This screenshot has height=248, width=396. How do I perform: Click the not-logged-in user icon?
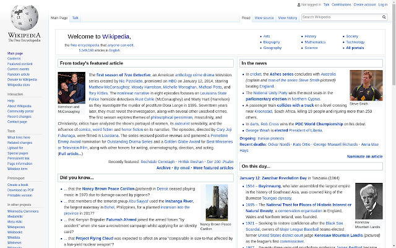[299, 4]
